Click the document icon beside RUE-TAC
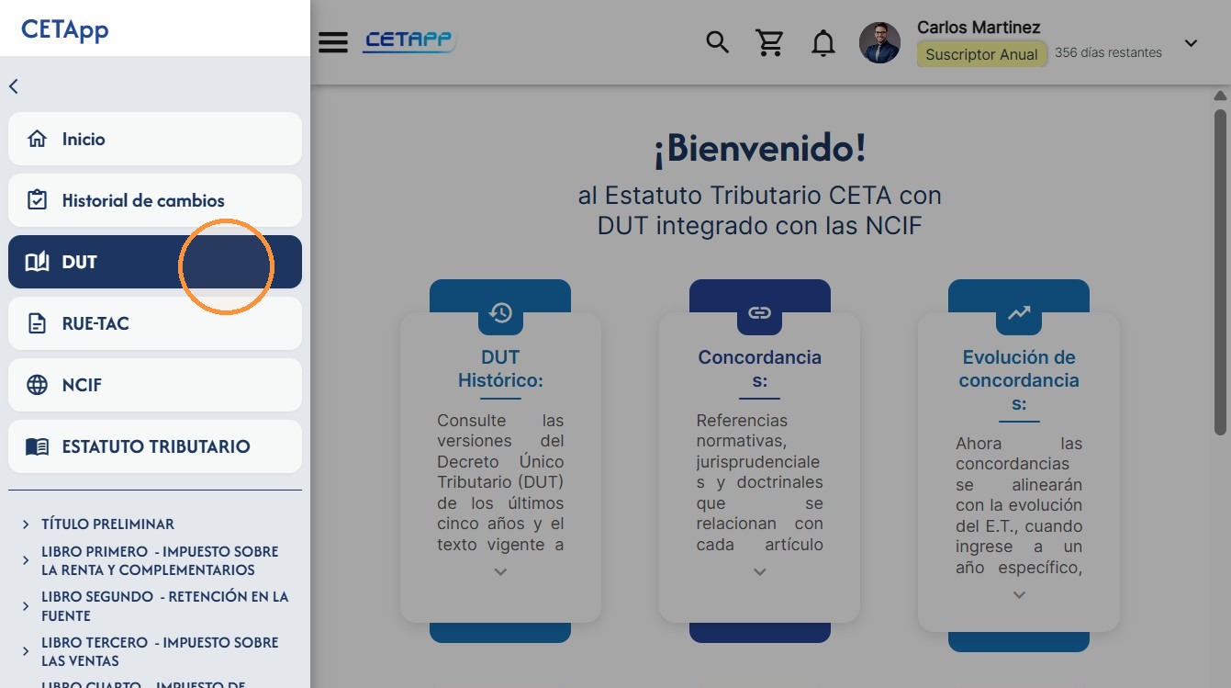 (37, 323)
